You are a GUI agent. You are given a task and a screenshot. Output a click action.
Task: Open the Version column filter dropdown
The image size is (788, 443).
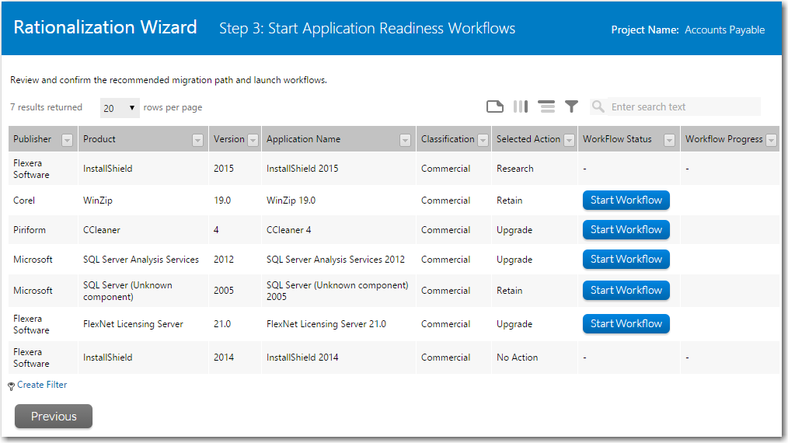point(253,141)
